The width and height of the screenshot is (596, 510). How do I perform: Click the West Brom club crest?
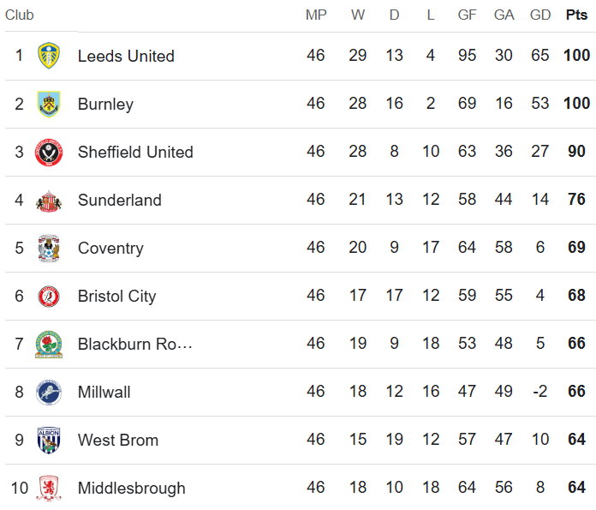point(49,440)
